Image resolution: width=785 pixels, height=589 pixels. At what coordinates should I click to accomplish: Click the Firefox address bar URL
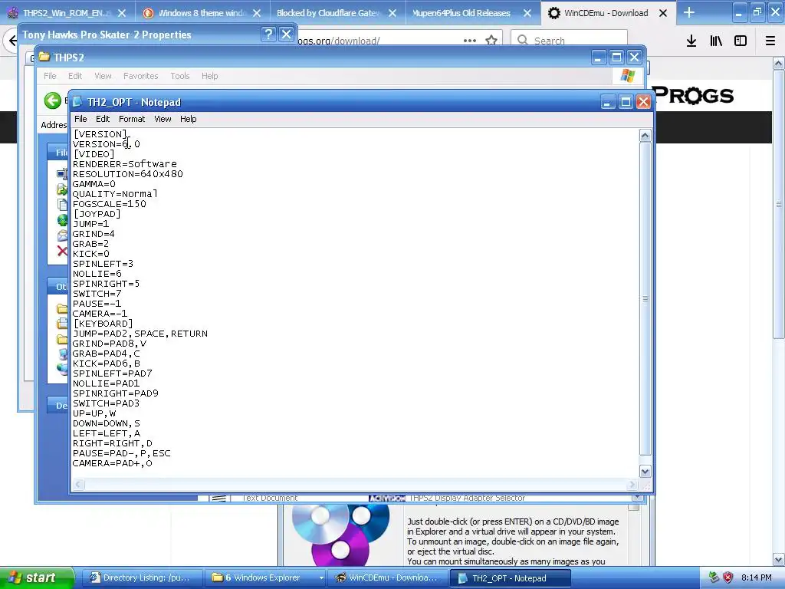click(338, 41)
